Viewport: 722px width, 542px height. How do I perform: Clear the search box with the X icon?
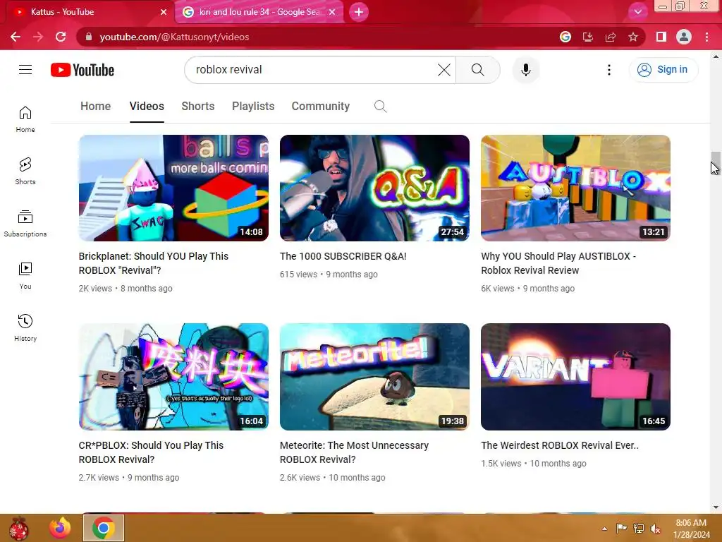point(444,70)
